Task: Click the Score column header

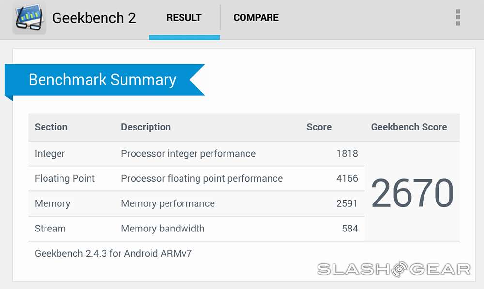Action: pos(319,127)
